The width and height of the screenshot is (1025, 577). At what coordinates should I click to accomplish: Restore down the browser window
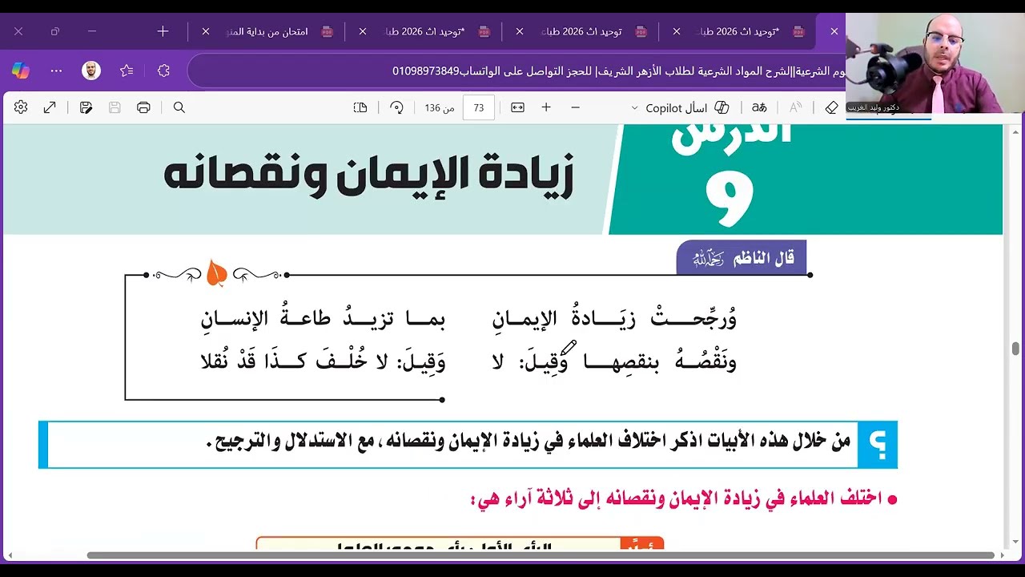point(55,31)
